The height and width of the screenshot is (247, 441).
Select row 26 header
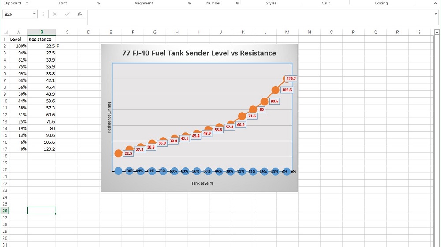coord(4,211)
